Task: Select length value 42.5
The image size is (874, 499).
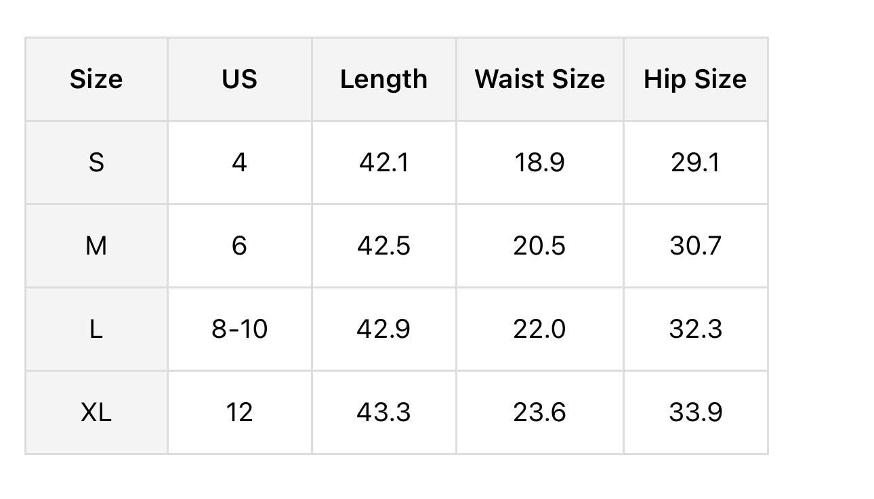Action: 383,246
